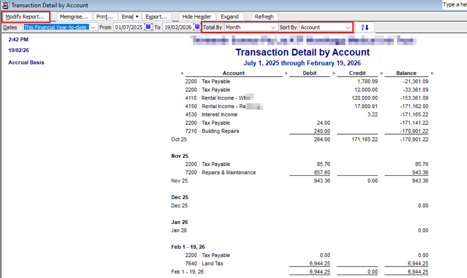
Task: Open the From date calendar picker
Action: click(148, 27)
